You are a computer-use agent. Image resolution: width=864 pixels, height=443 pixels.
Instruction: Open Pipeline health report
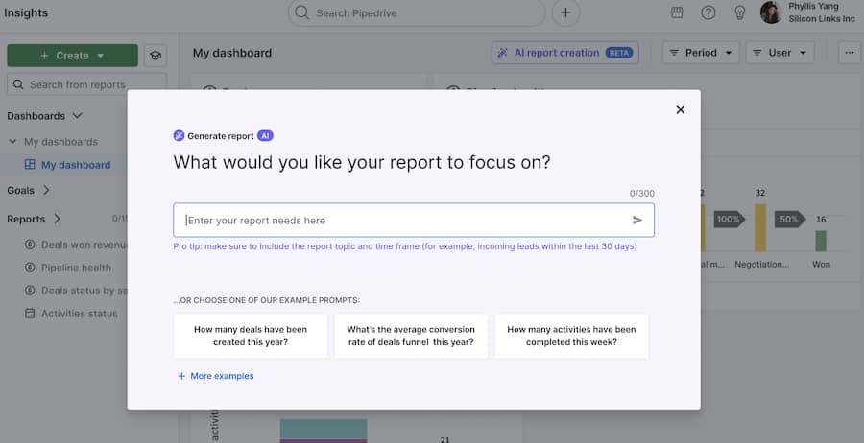tap(76, 268)
